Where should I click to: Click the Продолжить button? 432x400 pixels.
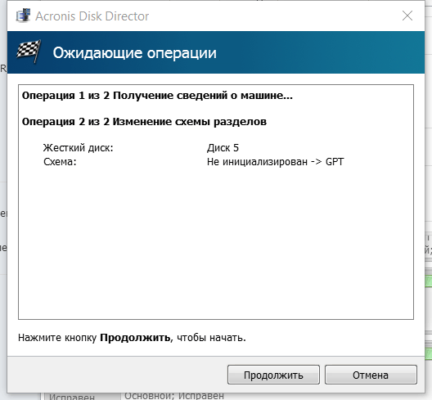click(x=273, y=375)
